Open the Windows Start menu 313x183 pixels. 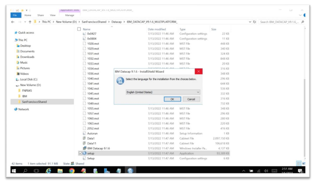coord(14,171)
